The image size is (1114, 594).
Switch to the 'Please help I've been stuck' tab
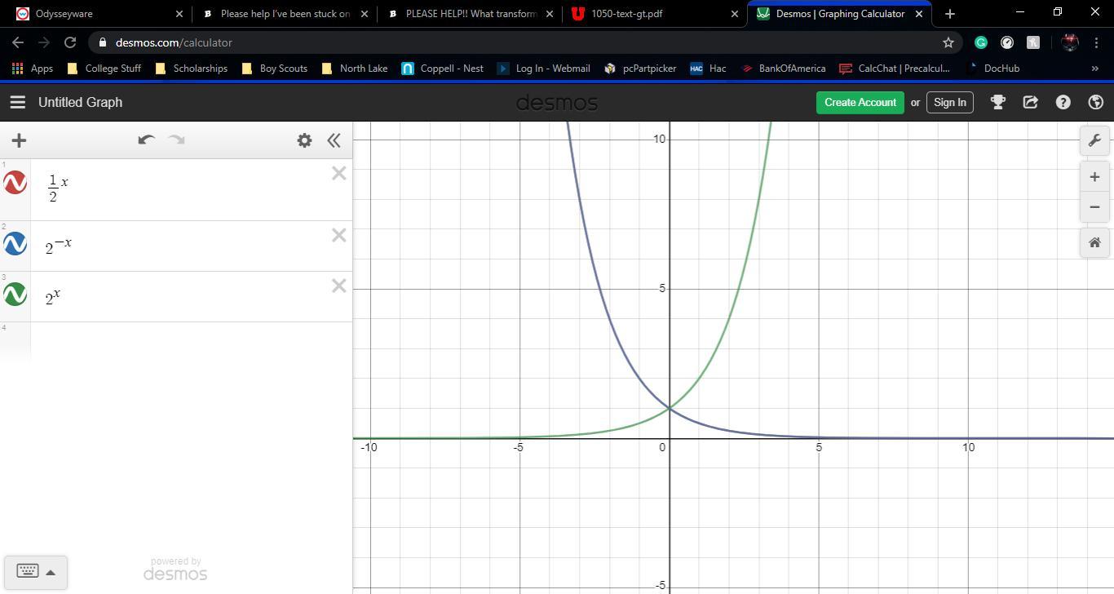click(x=285, y=14)
